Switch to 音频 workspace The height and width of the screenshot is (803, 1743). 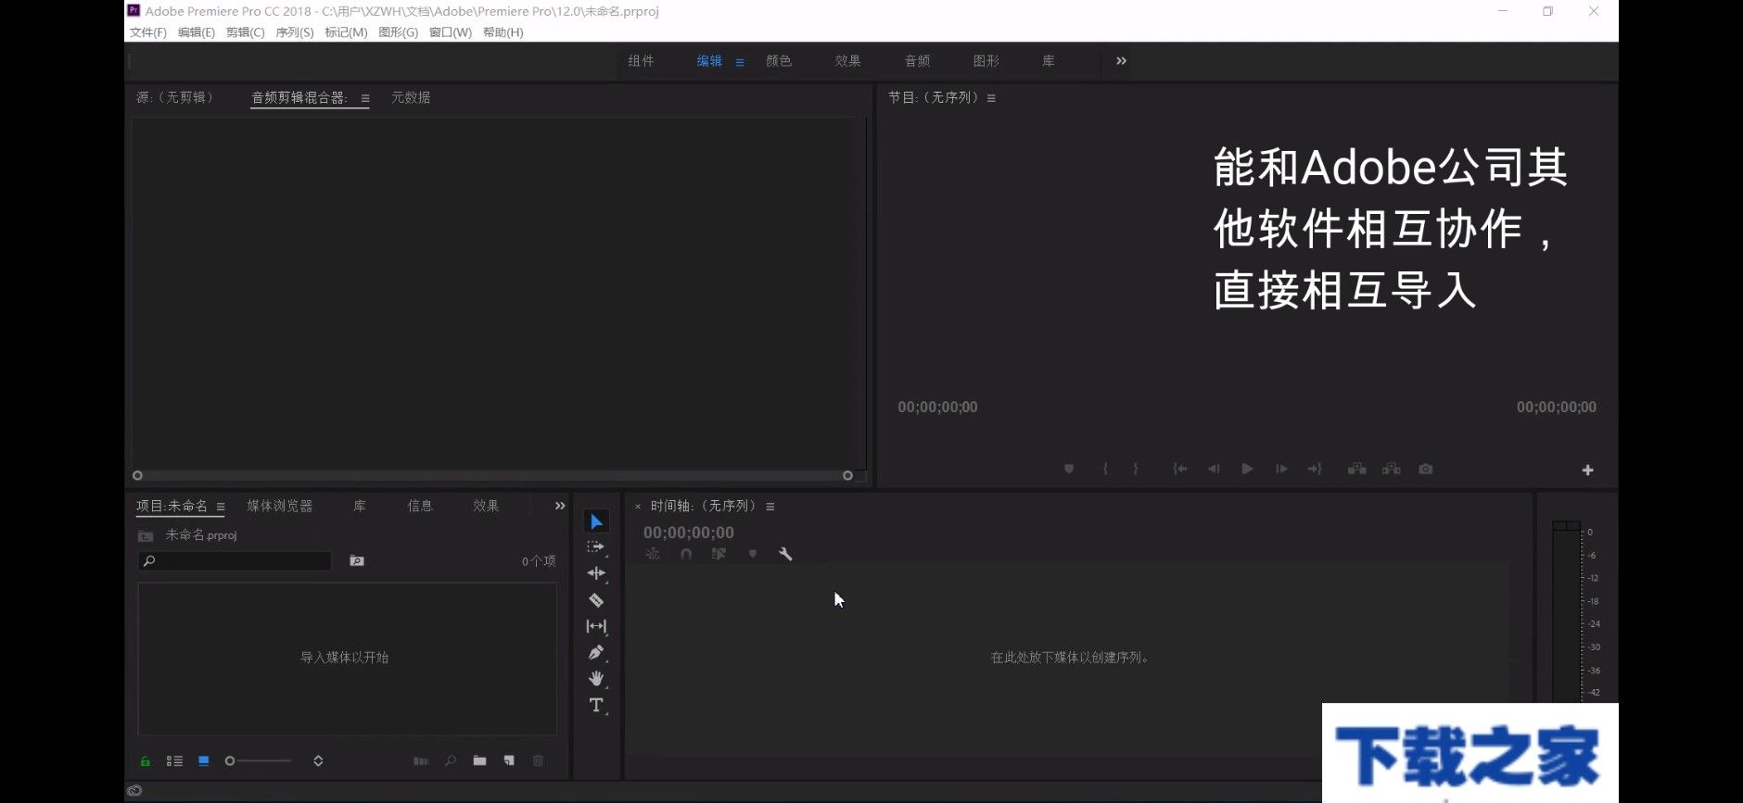click(x=917, y=61)
